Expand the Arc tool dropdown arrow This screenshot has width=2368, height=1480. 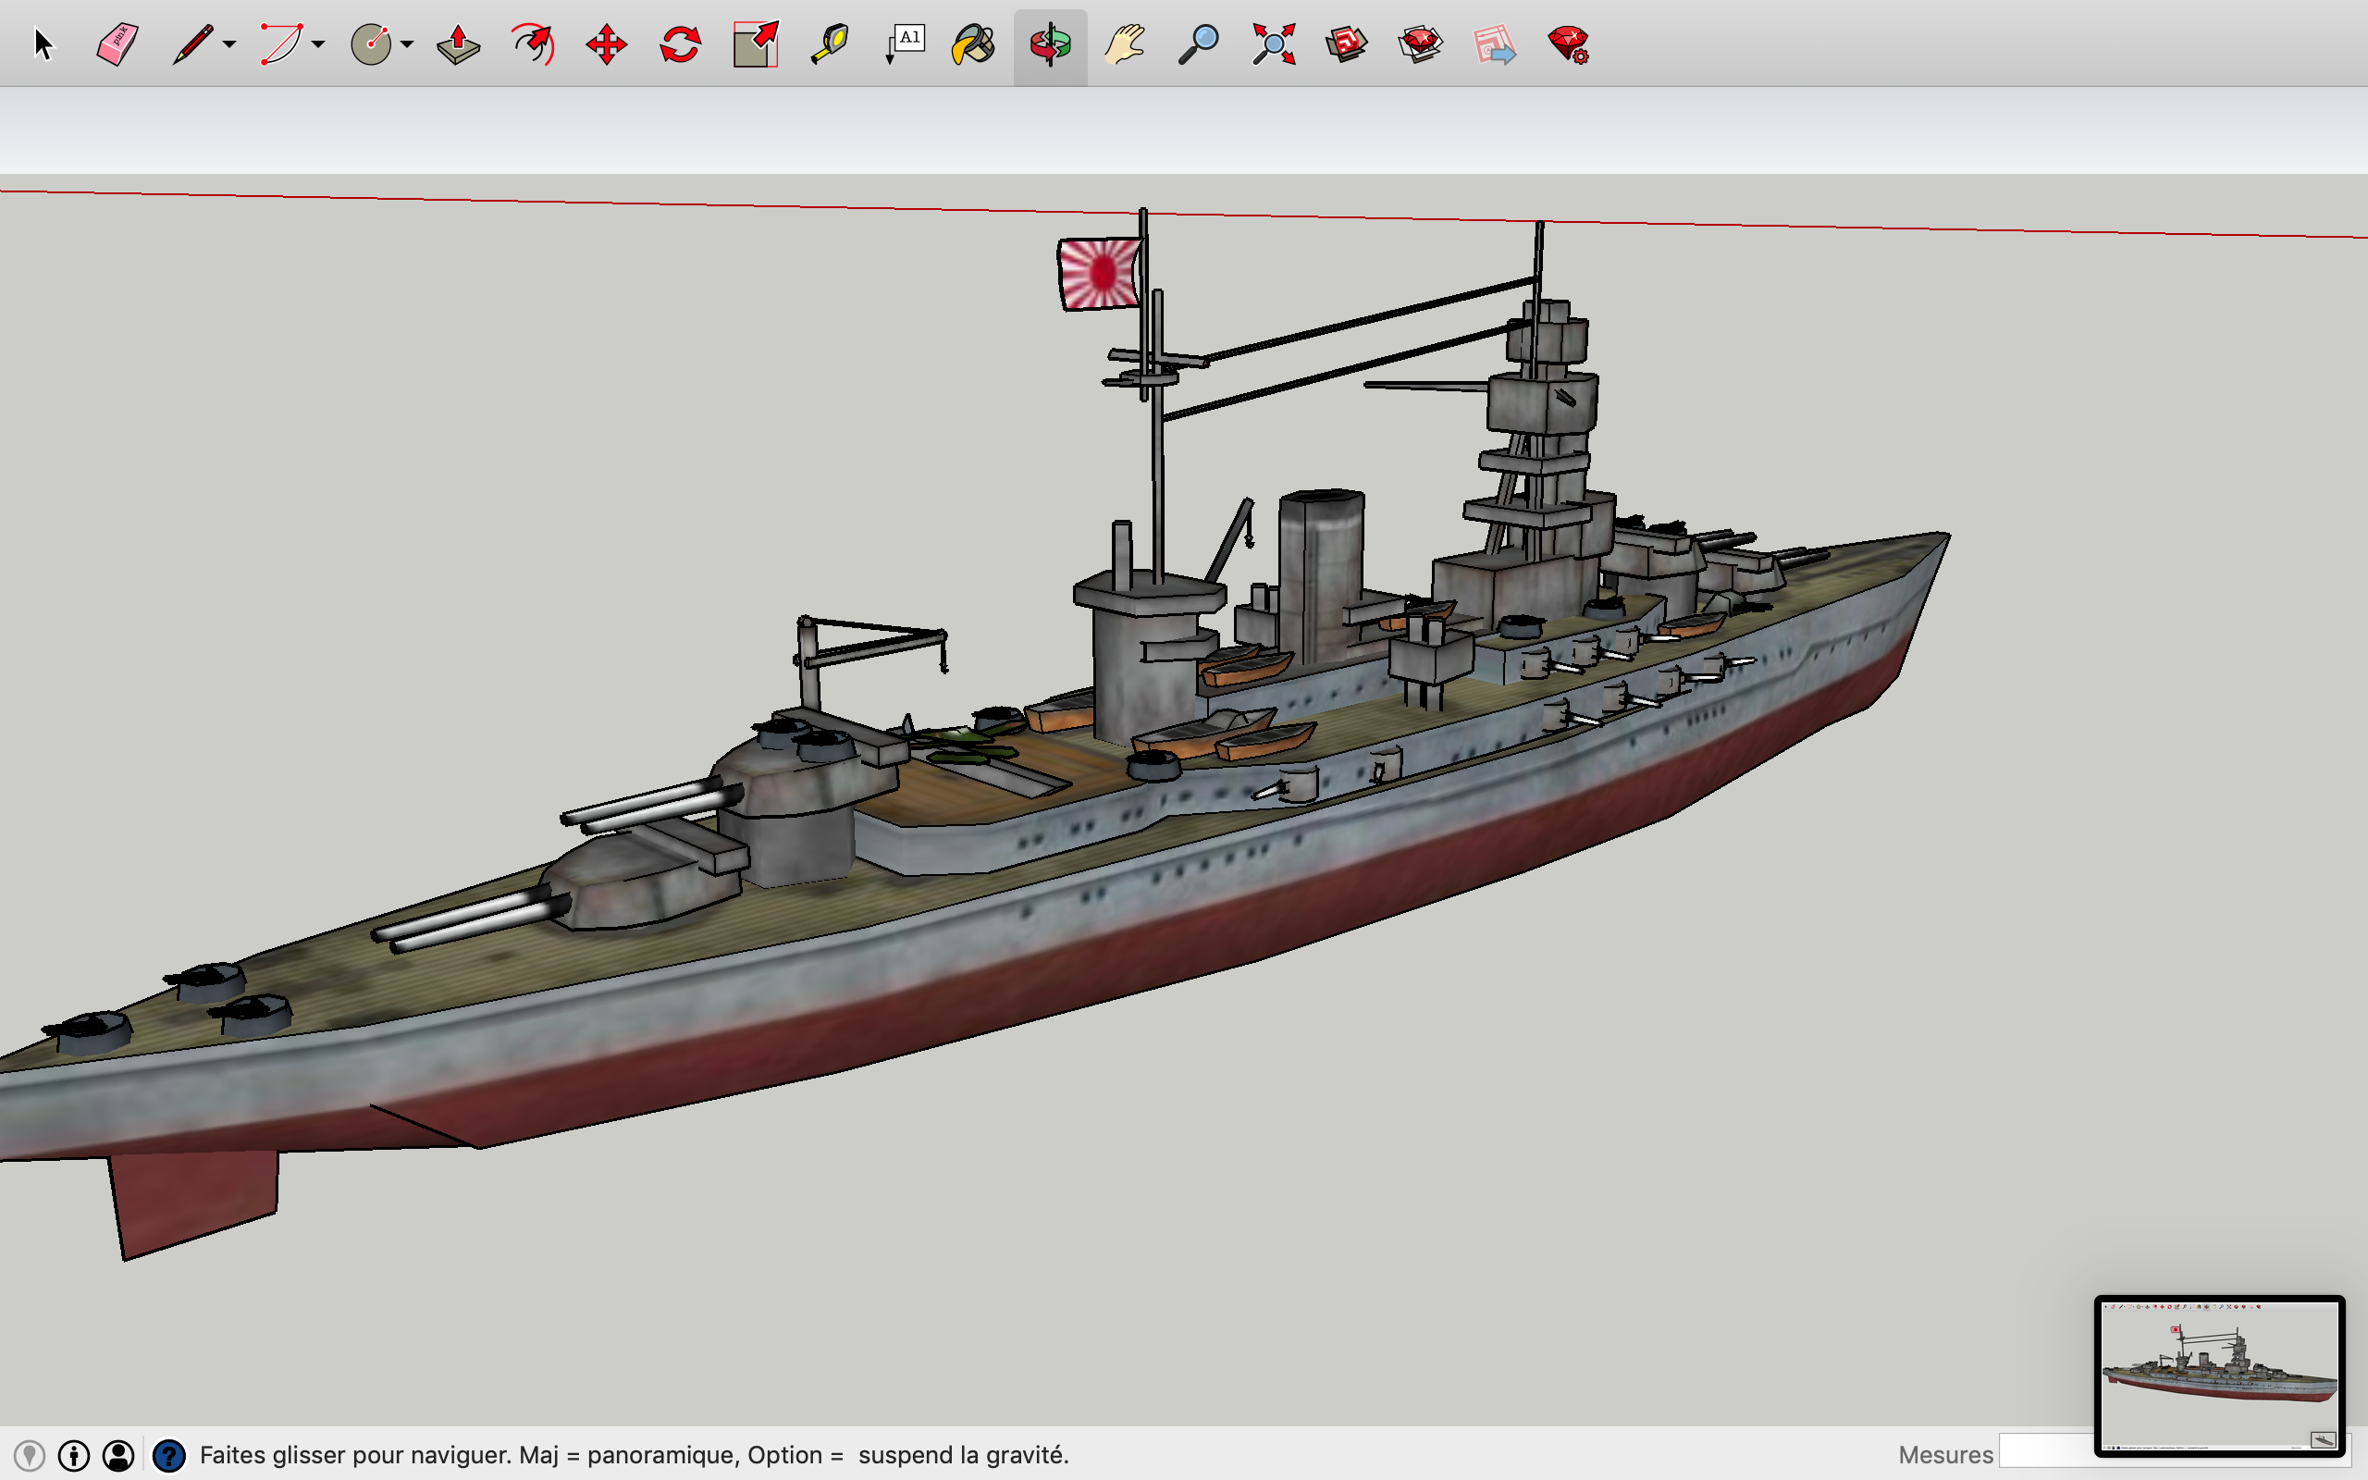(x=318, y=44)
